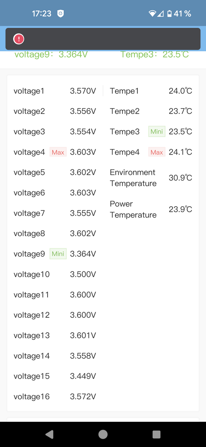This screenshot has width=206, height=447.
Task: Tap the green voltage9: 3.364V header text
Action: (51, 54)
